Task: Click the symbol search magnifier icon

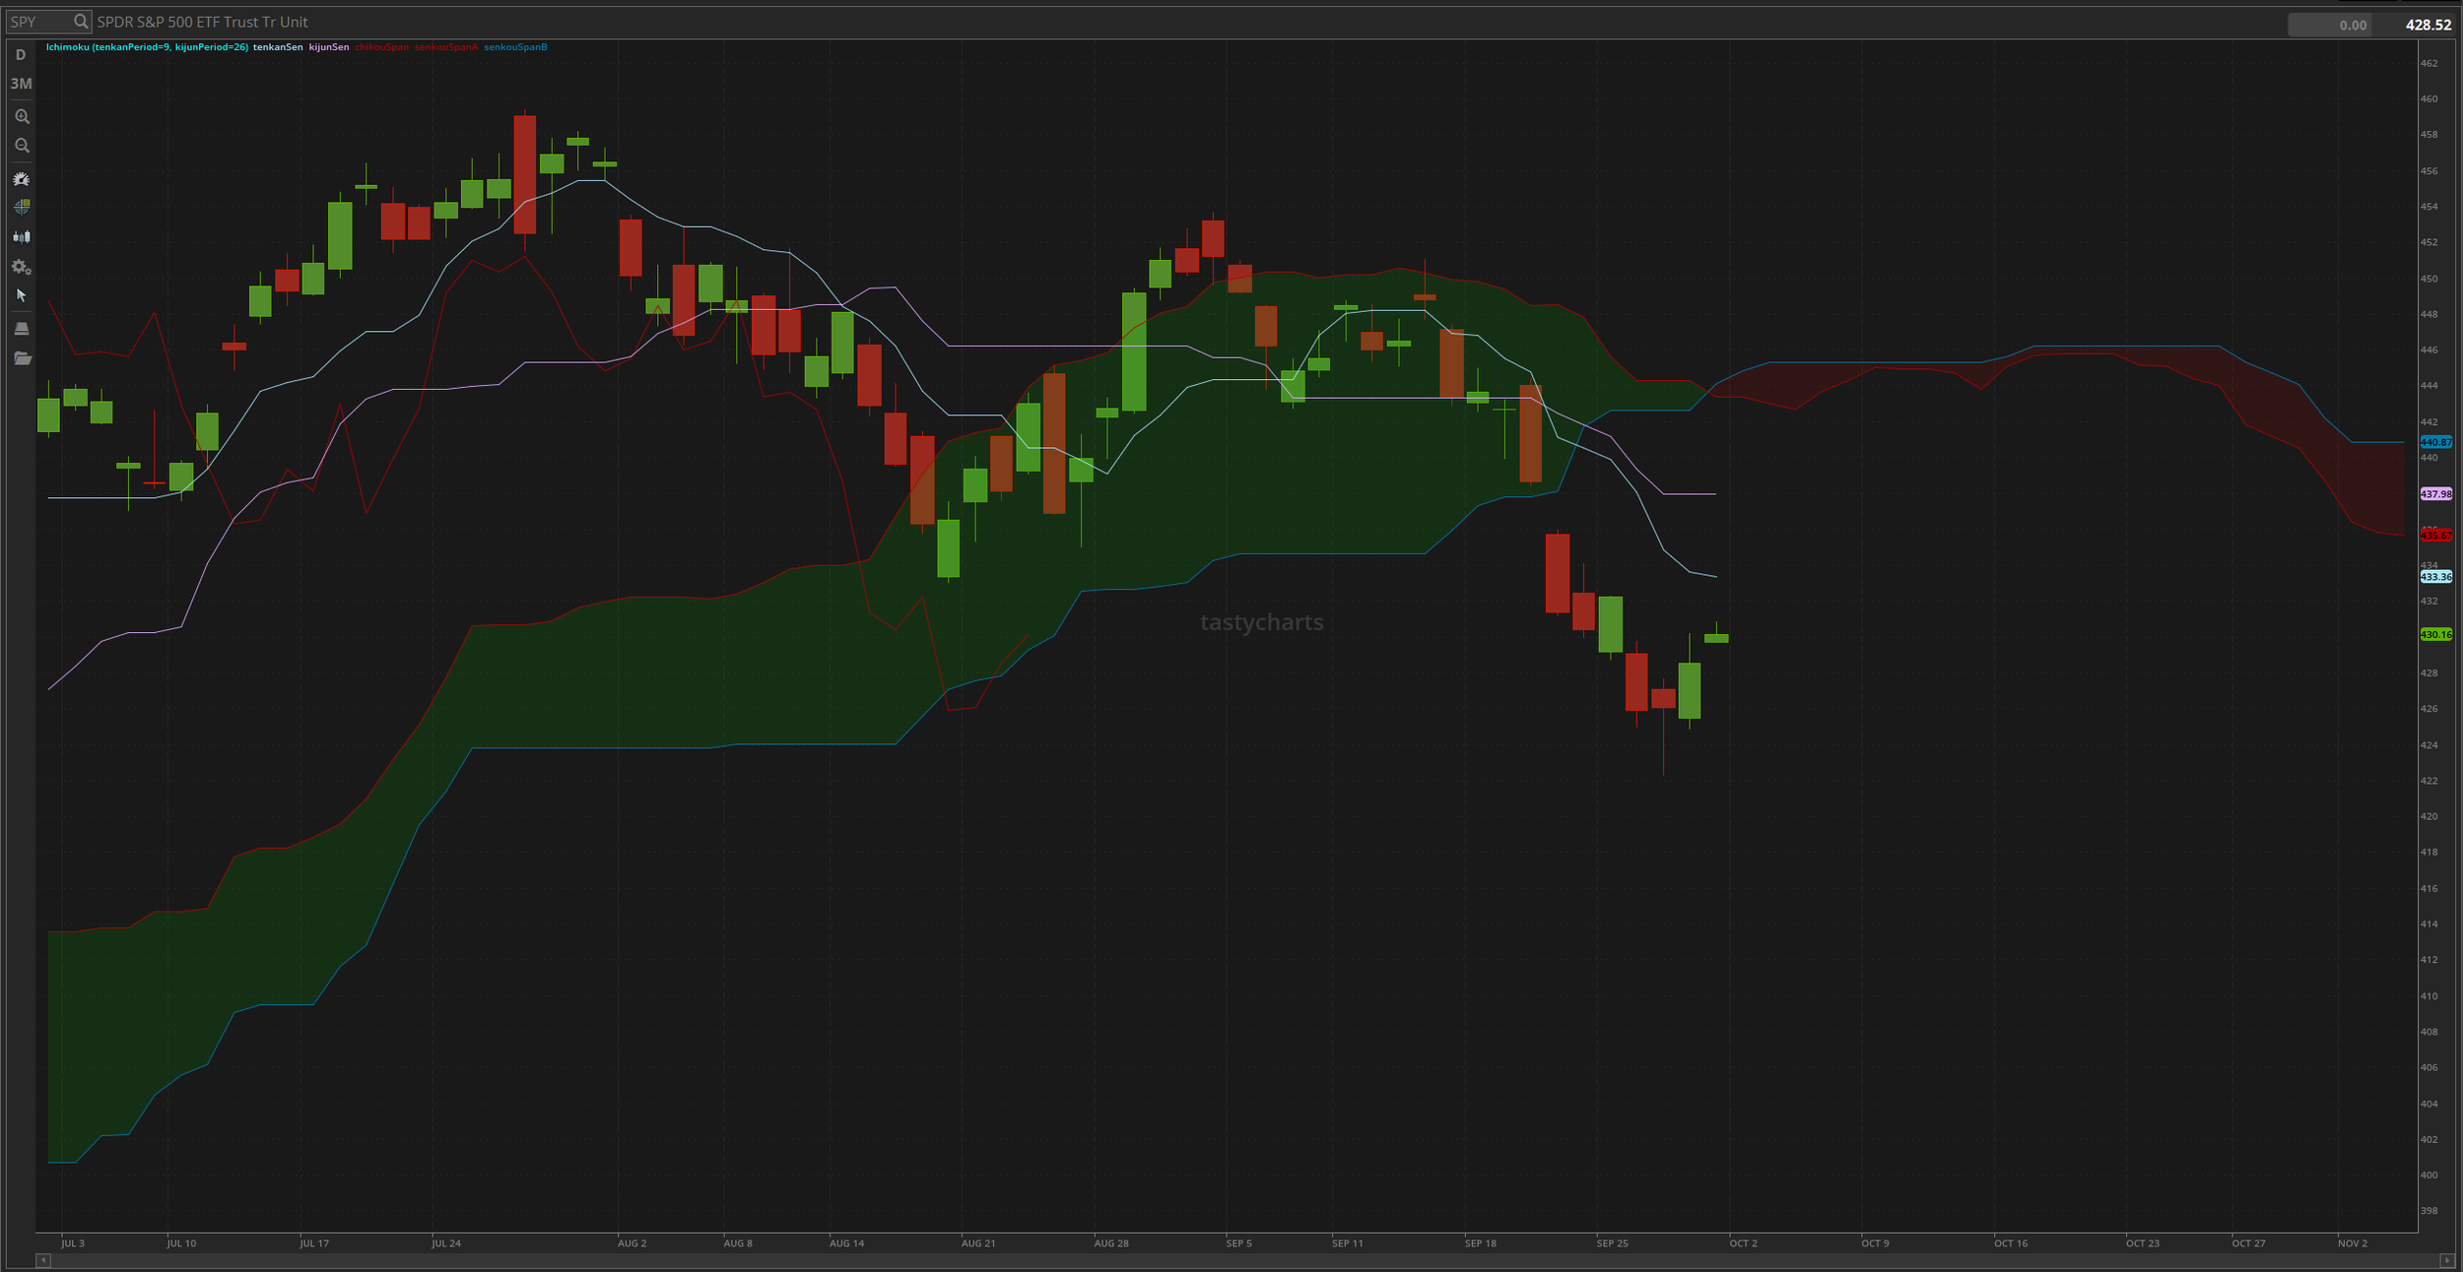Action: point(81,22)
